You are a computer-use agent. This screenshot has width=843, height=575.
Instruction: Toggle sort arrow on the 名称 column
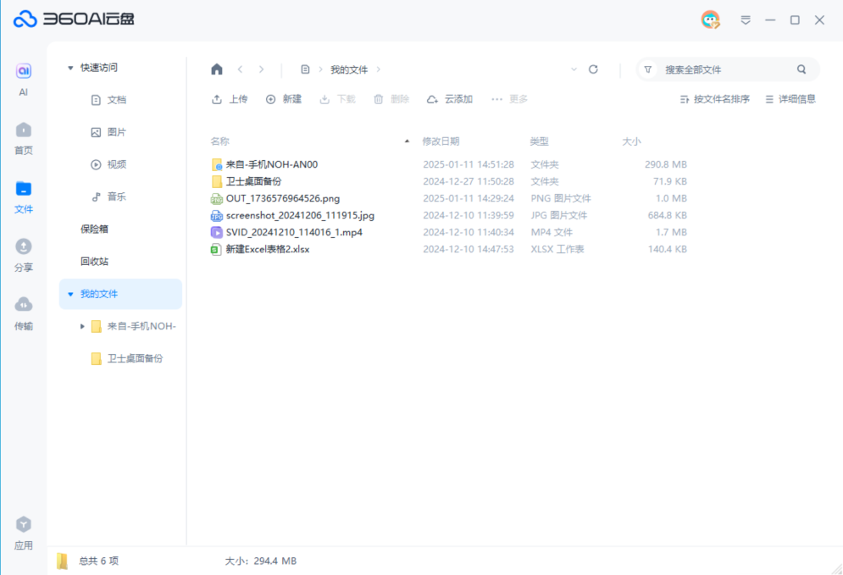407,141
